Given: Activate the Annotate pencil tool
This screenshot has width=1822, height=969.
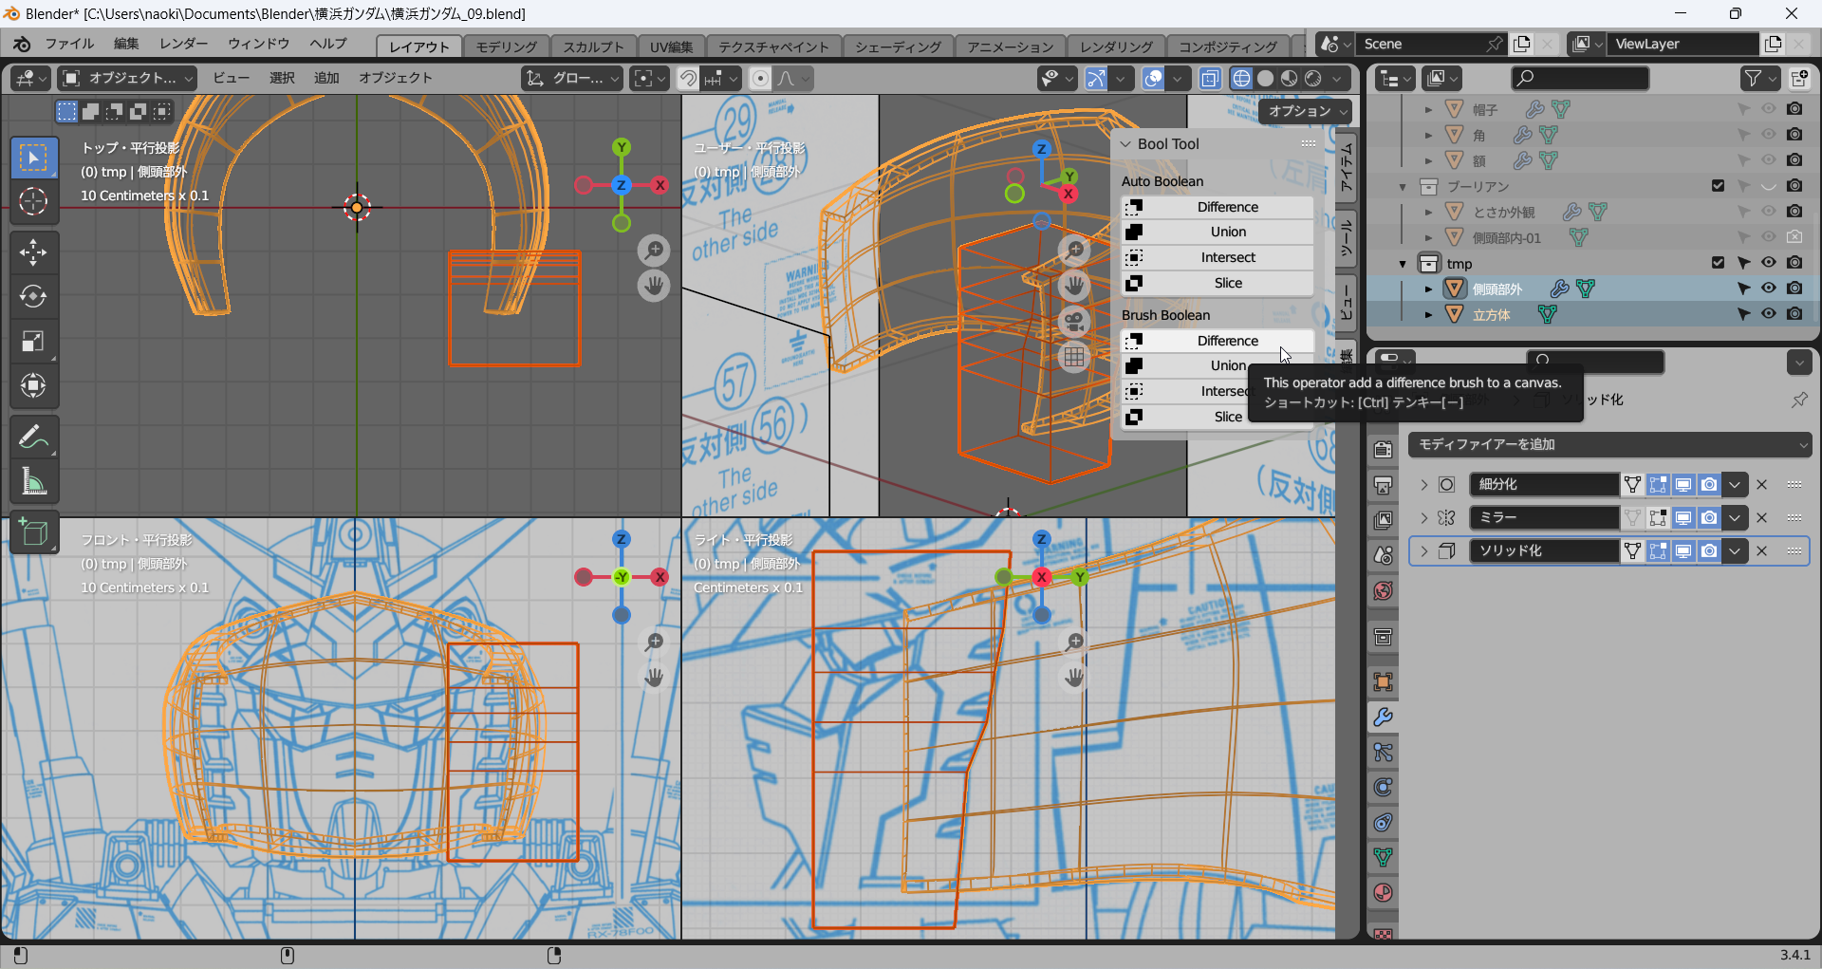Looking at the screenshot, I should [x=33, y=438].
